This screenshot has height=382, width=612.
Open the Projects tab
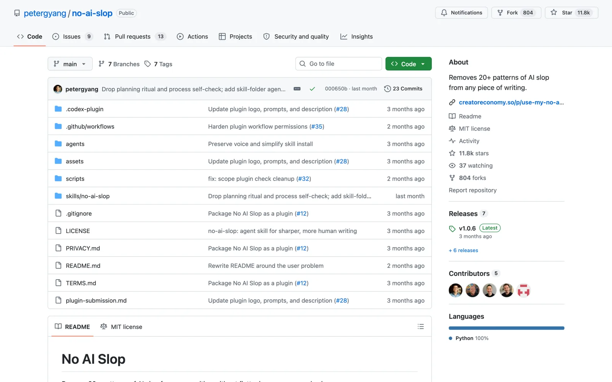(x=235, y=37)
